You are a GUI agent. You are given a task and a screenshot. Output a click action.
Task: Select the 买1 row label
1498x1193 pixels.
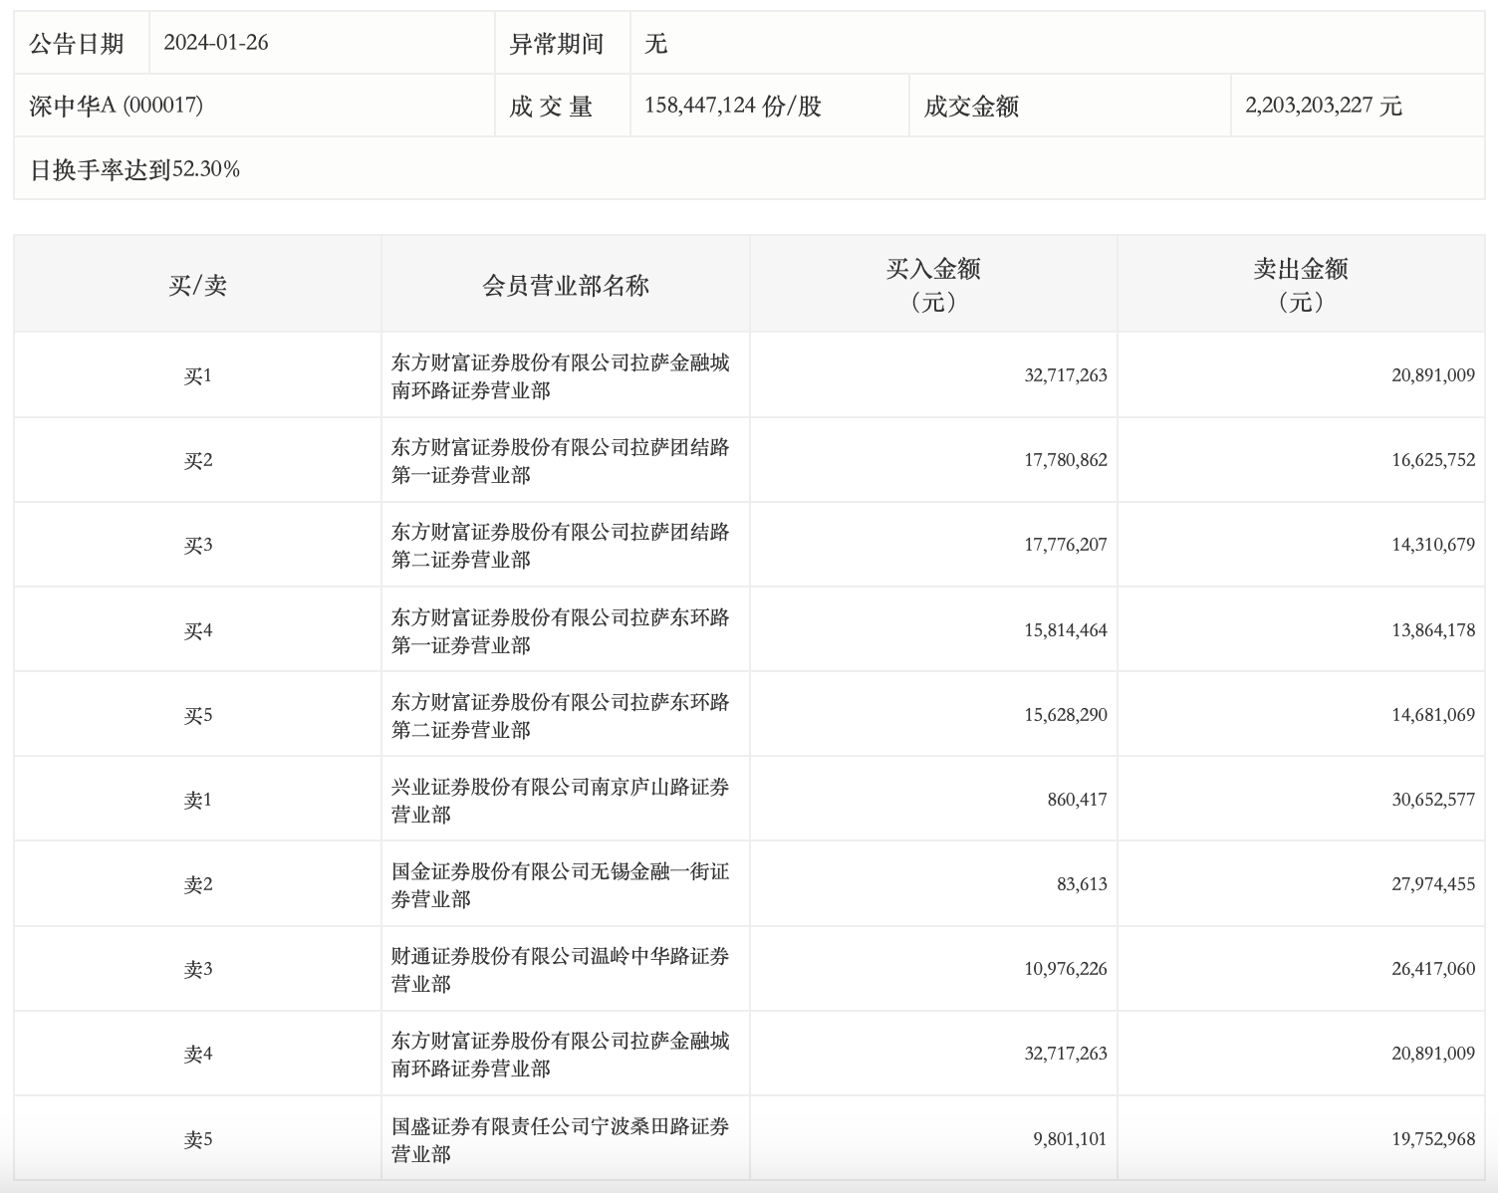(x=197, y=375)
